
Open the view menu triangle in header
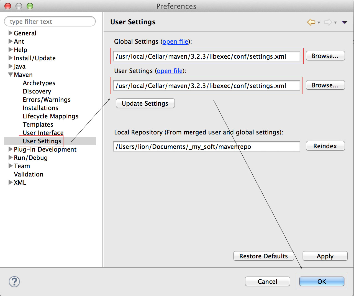click(x=345, y=22)
